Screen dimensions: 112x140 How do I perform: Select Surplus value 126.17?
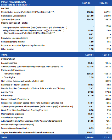(x=107, y=132)
